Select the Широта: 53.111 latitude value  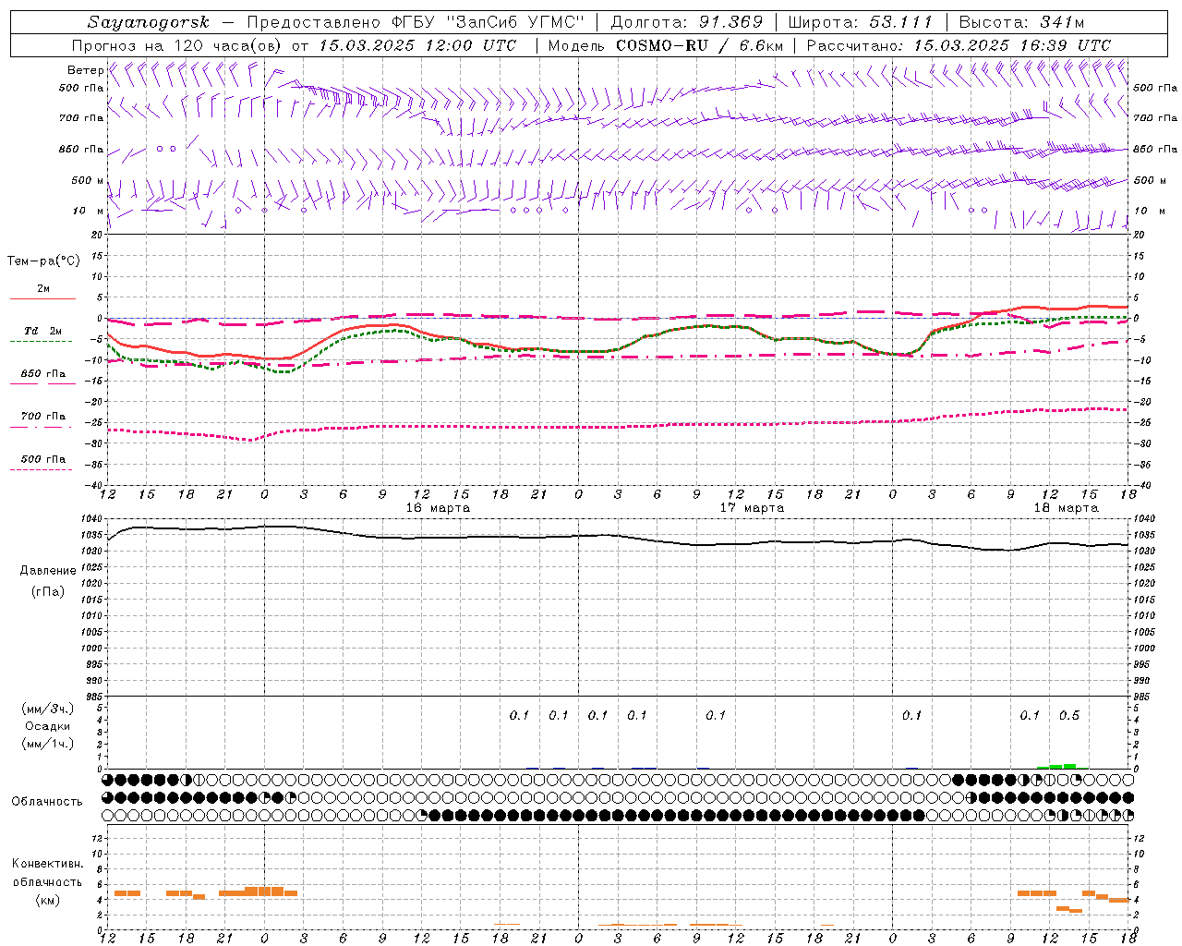pos(861,22)
